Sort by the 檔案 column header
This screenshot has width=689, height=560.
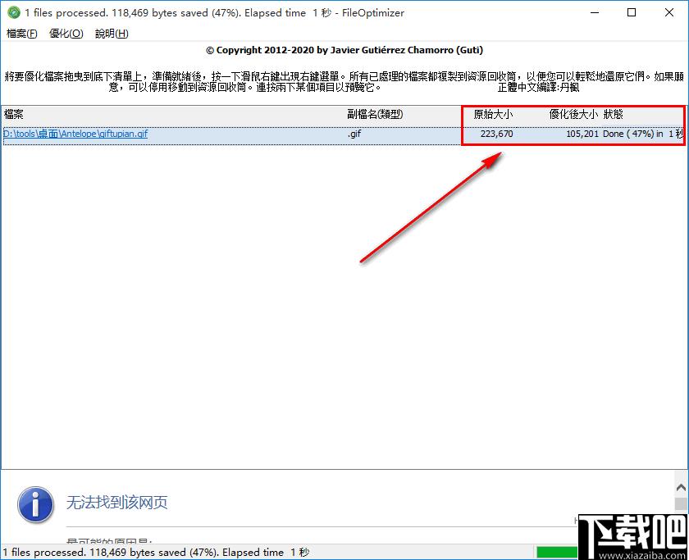tap(14, 114)
